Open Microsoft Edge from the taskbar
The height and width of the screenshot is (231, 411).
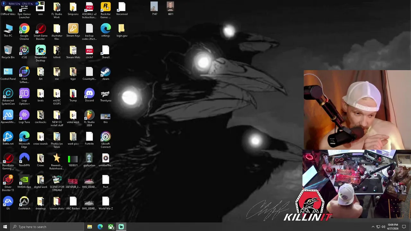click(x=100, y=227)
